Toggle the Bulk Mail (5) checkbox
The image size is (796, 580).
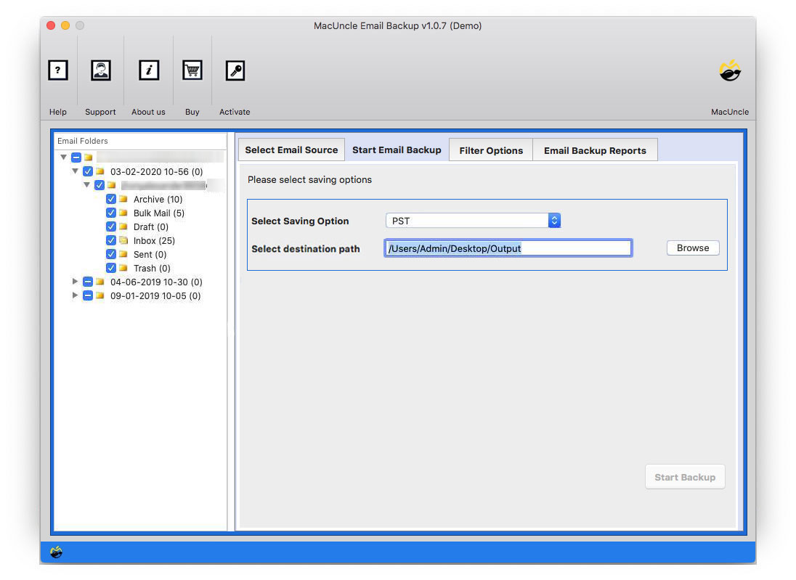tap(111, 213)
